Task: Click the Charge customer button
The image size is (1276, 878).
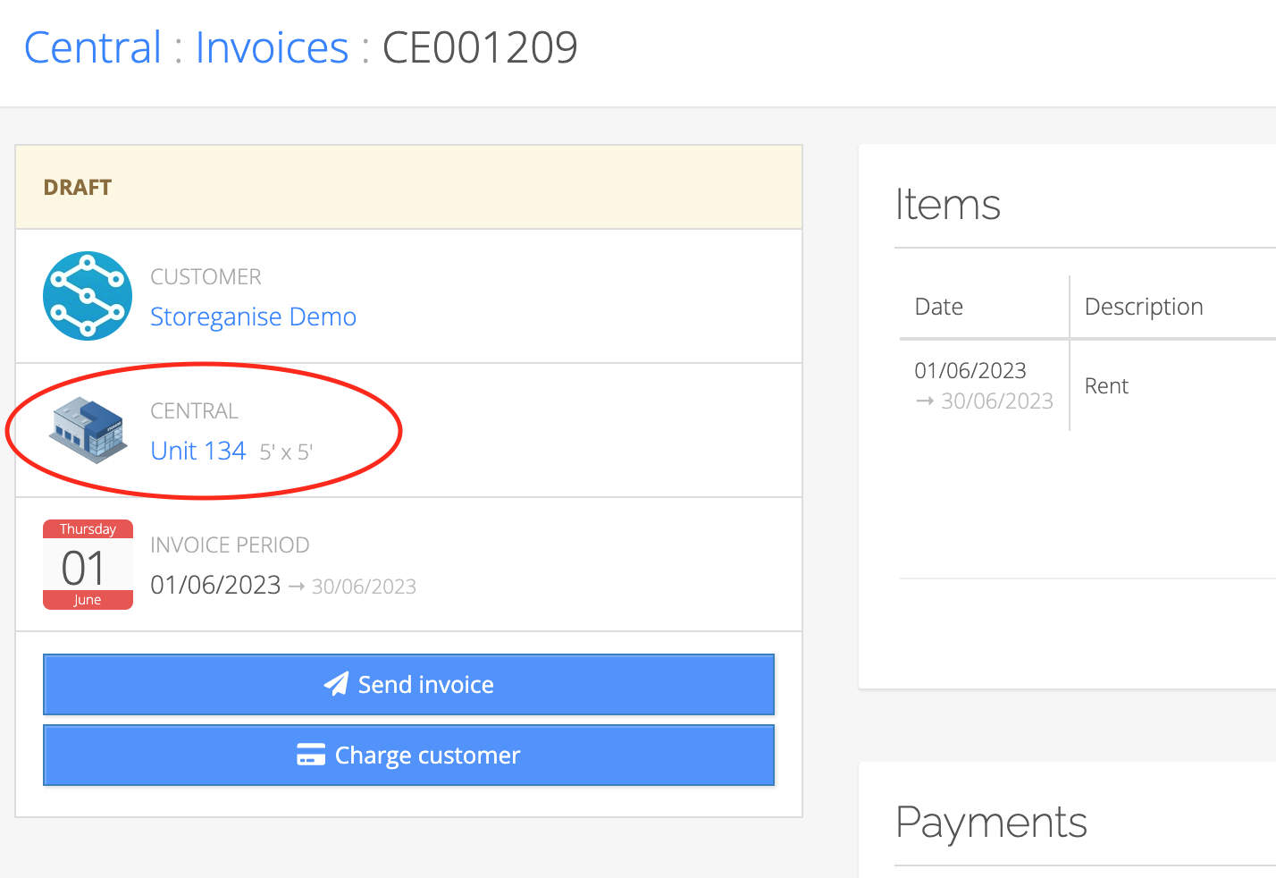Action: coord(408,755)
